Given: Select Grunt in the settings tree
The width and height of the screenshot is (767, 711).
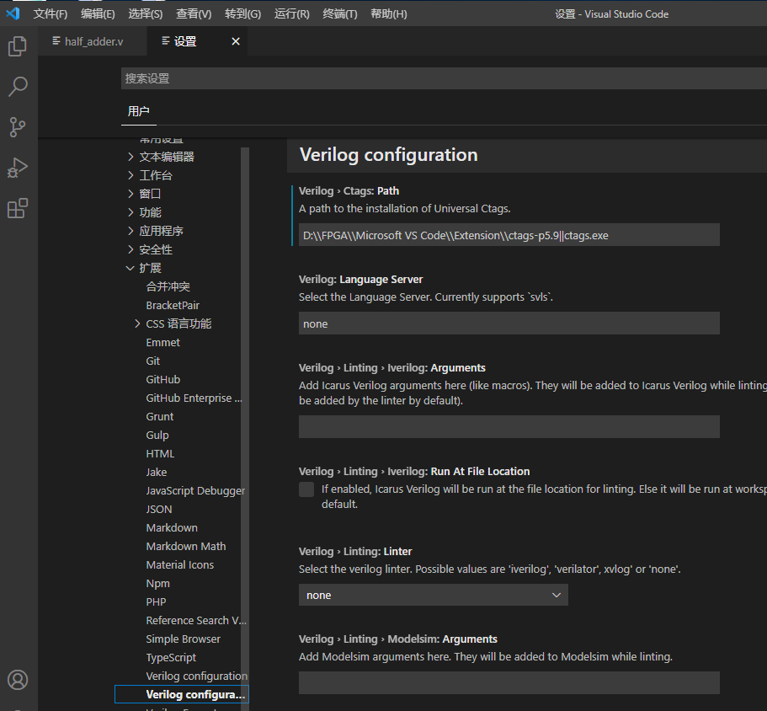Looking at the screenshot, I should 159,417.
